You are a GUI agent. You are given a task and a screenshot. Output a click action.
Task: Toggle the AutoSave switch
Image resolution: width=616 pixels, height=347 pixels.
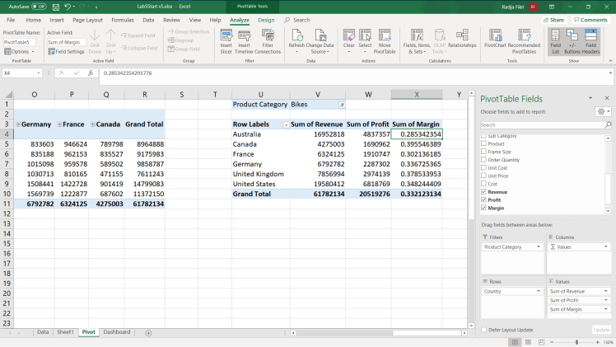(39, 6)
